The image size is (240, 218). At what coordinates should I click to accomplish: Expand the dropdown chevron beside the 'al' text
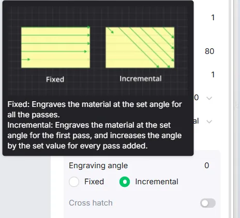[209, 121]
